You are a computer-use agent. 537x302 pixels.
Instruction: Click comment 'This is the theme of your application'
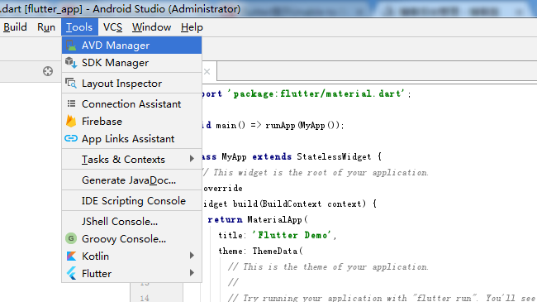click(x=328, y=266)
